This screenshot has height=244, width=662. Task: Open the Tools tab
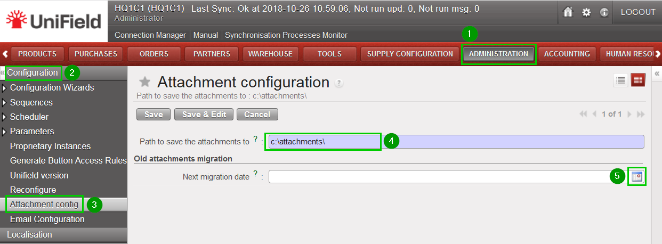click(x=329, y=54)
